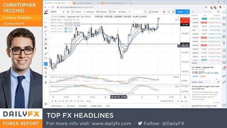The width and height of the screenshot is (227, 128).
Task: Open the Indicators dialog
Action: coord(89,12)
